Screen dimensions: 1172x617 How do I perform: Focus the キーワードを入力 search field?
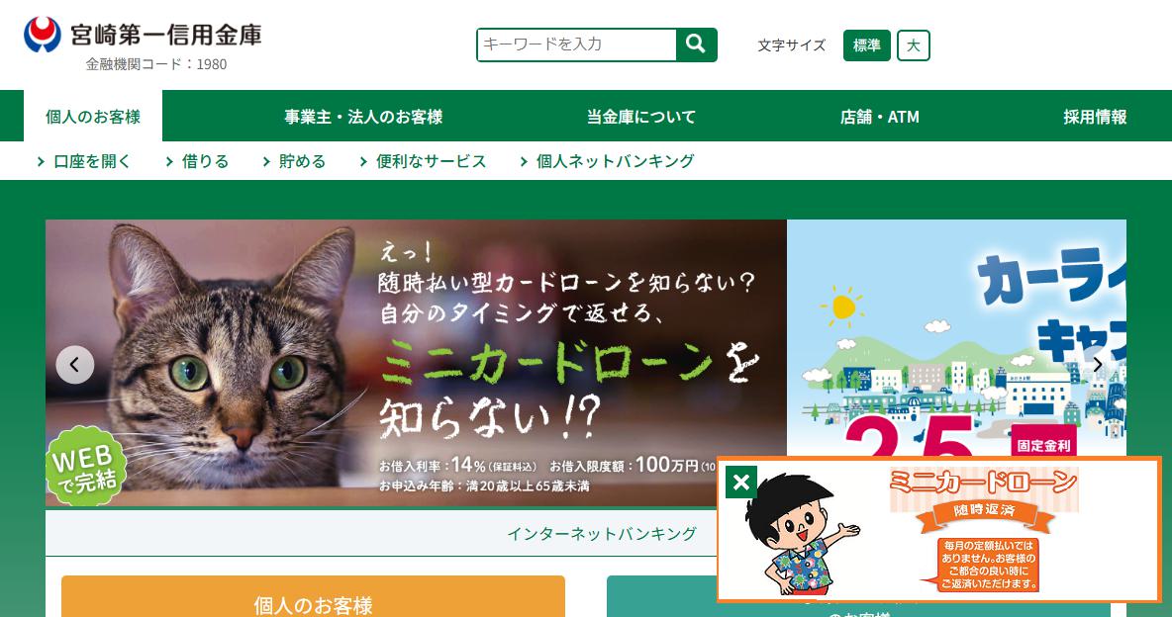[576, 44]
